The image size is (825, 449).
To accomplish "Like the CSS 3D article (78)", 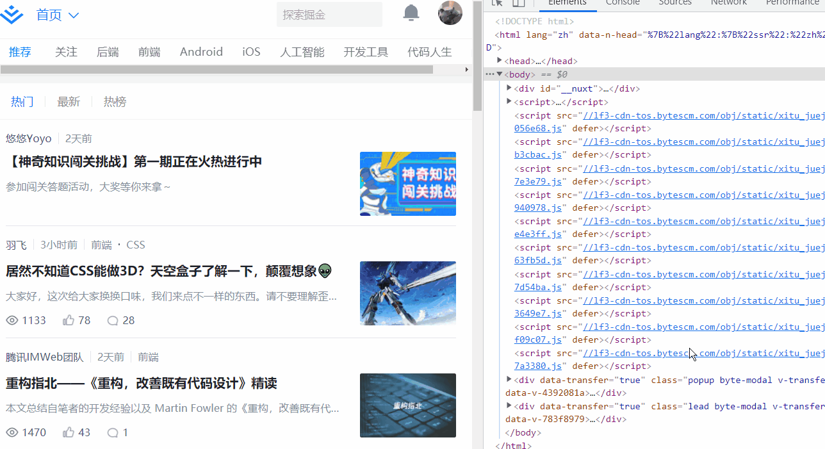I will [76, 320].
